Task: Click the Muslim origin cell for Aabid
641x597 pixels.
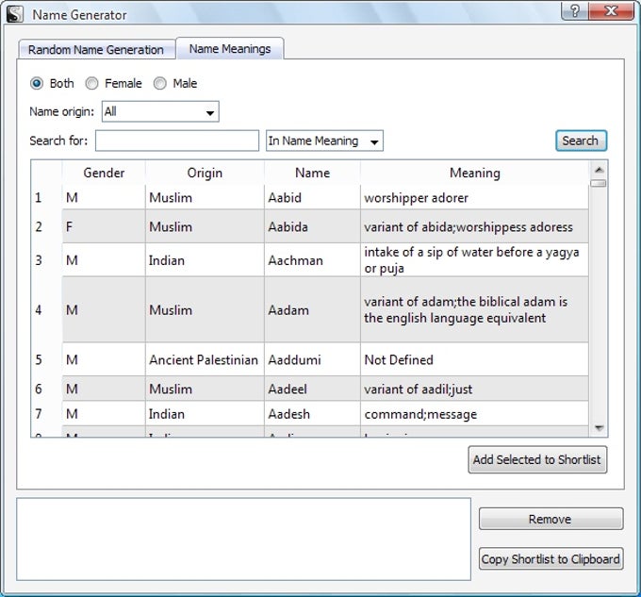Action: click(205, 197)
